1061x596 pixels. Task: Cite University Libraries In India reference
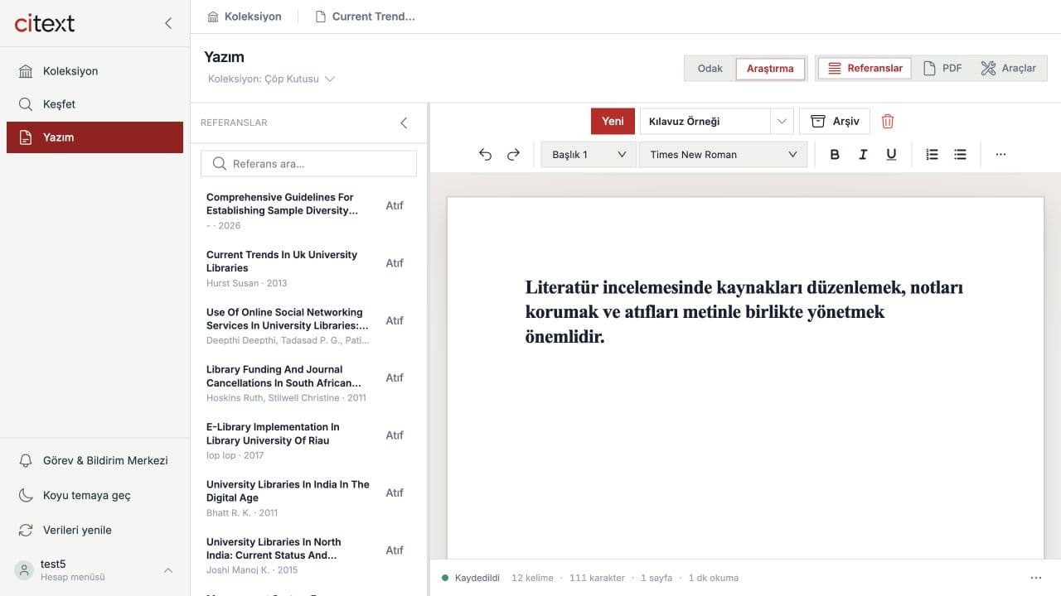tap(395, 493)
